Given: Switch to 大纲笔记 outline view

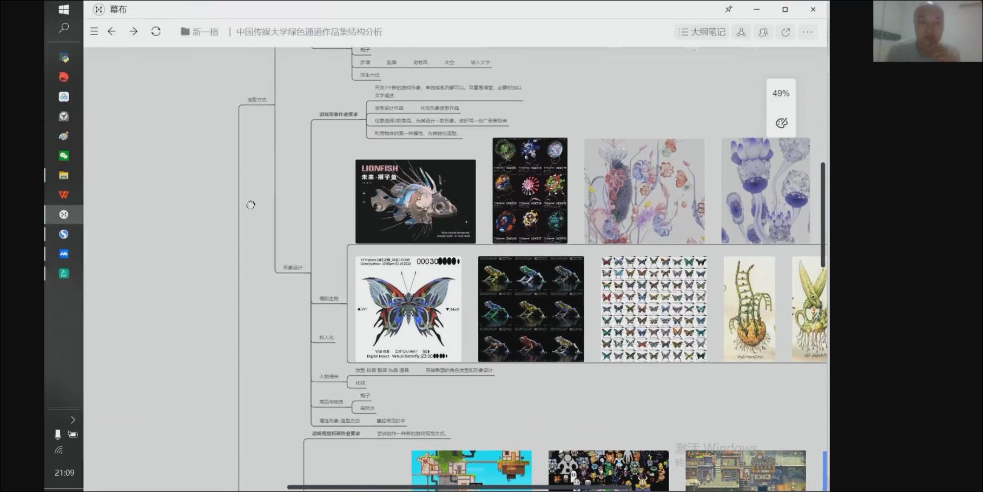Looking at the screenshot, I should click(x=702, y=32).
